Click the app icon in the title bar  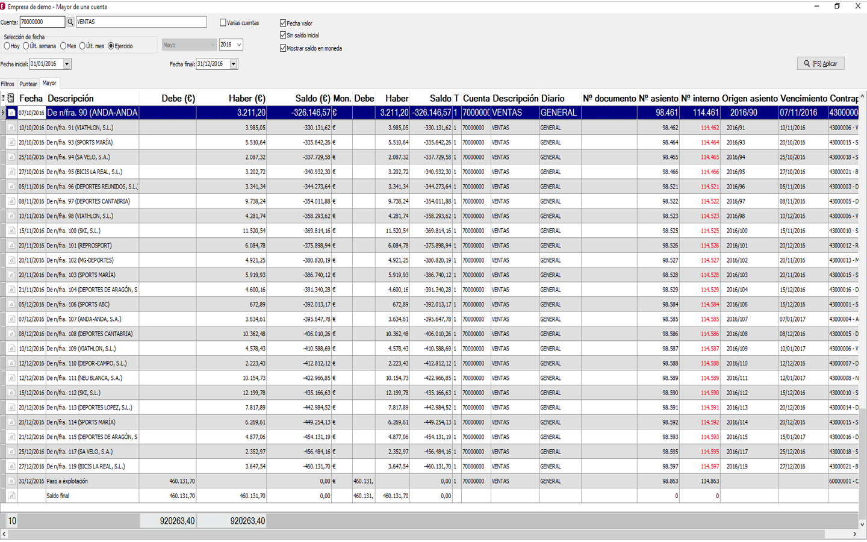tap(3, 7)
